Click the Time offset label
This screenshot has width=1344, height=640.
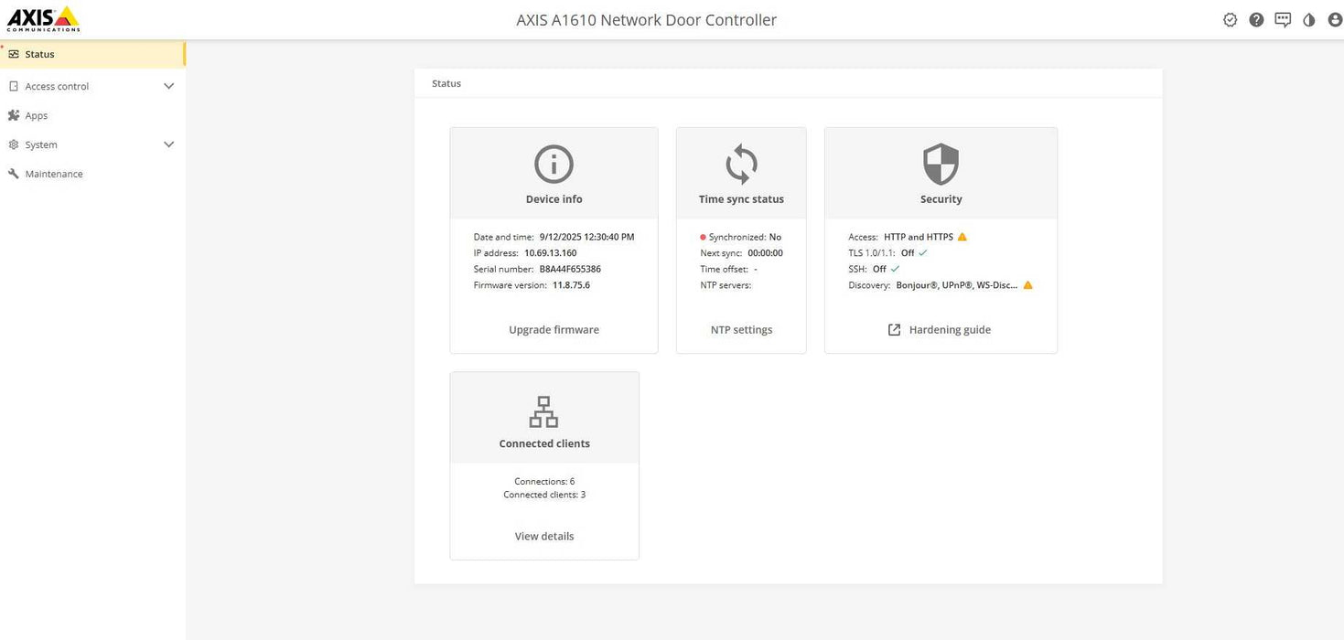tap(724, 269)
